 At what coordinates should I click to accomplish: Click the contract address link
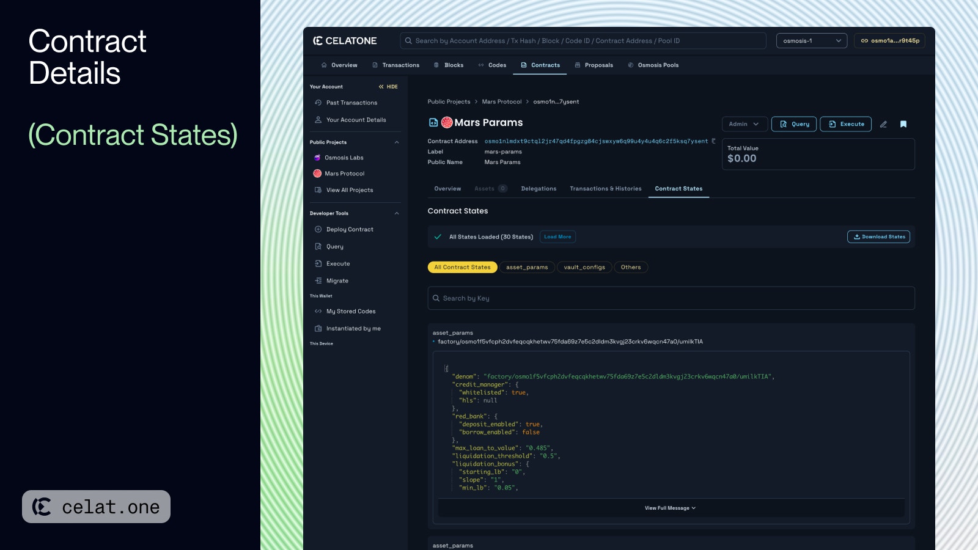click(596, 141)
